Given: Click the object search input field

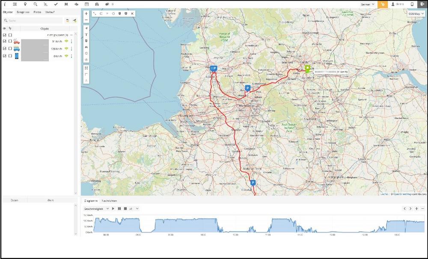Looking at the screenshot, I should (x=33, y=20).
